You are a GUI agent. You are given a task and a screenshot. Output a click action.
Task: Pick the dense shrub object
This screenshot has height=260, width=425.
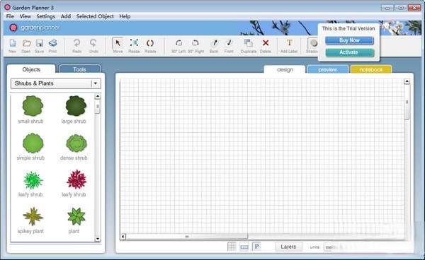click(76, 143)
